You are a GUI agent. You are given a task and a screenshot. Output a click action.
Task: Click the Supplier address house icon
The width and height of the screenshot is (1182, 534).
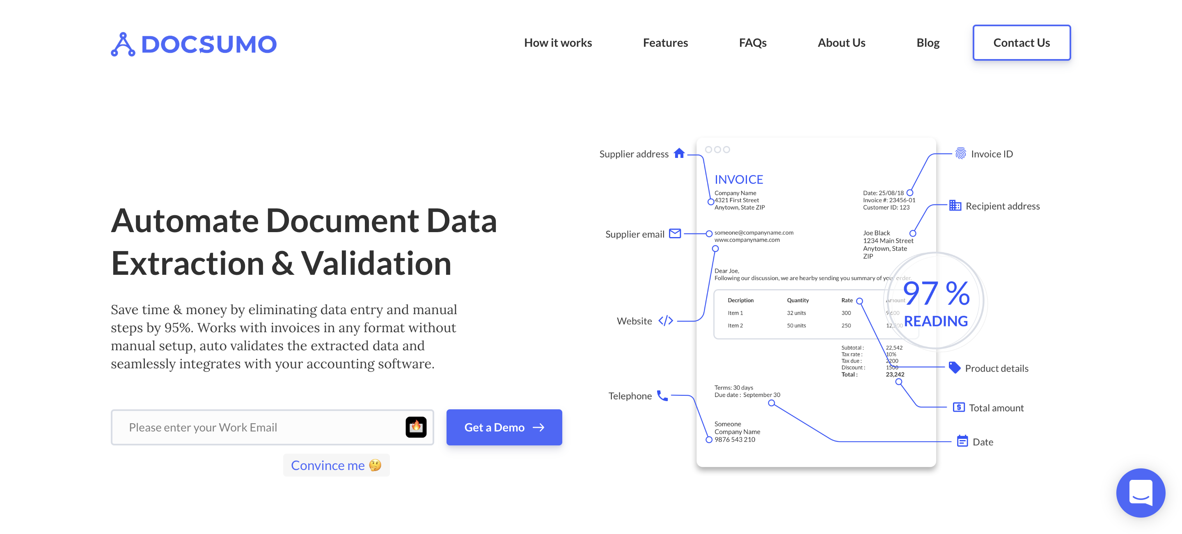(x=679, y=153)
